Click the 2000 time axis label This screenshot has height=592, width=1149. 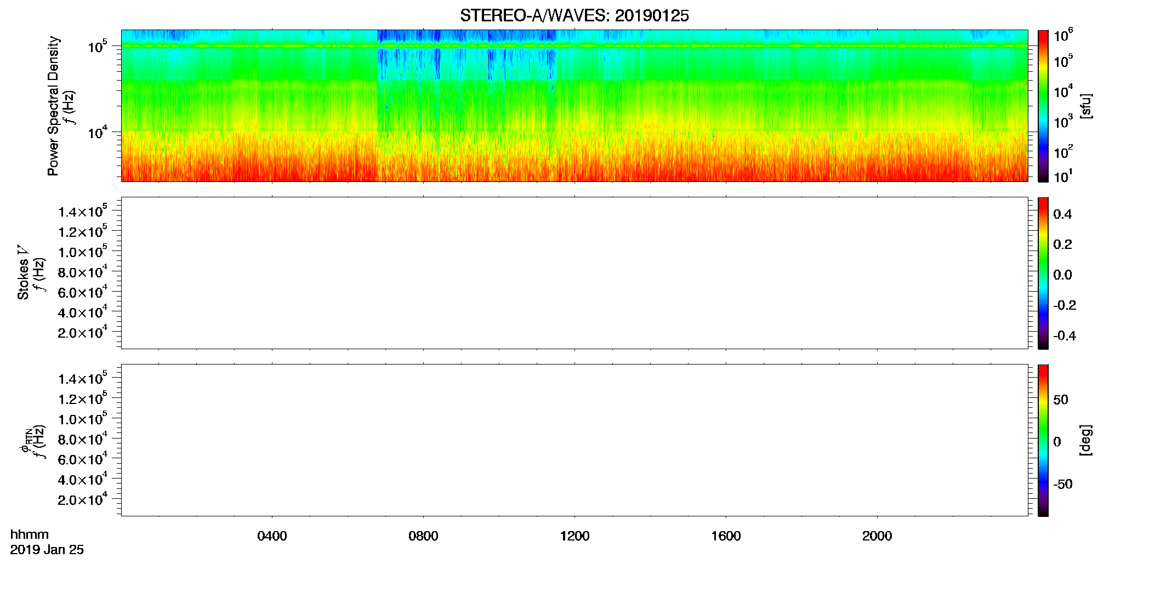pos(877,536)
